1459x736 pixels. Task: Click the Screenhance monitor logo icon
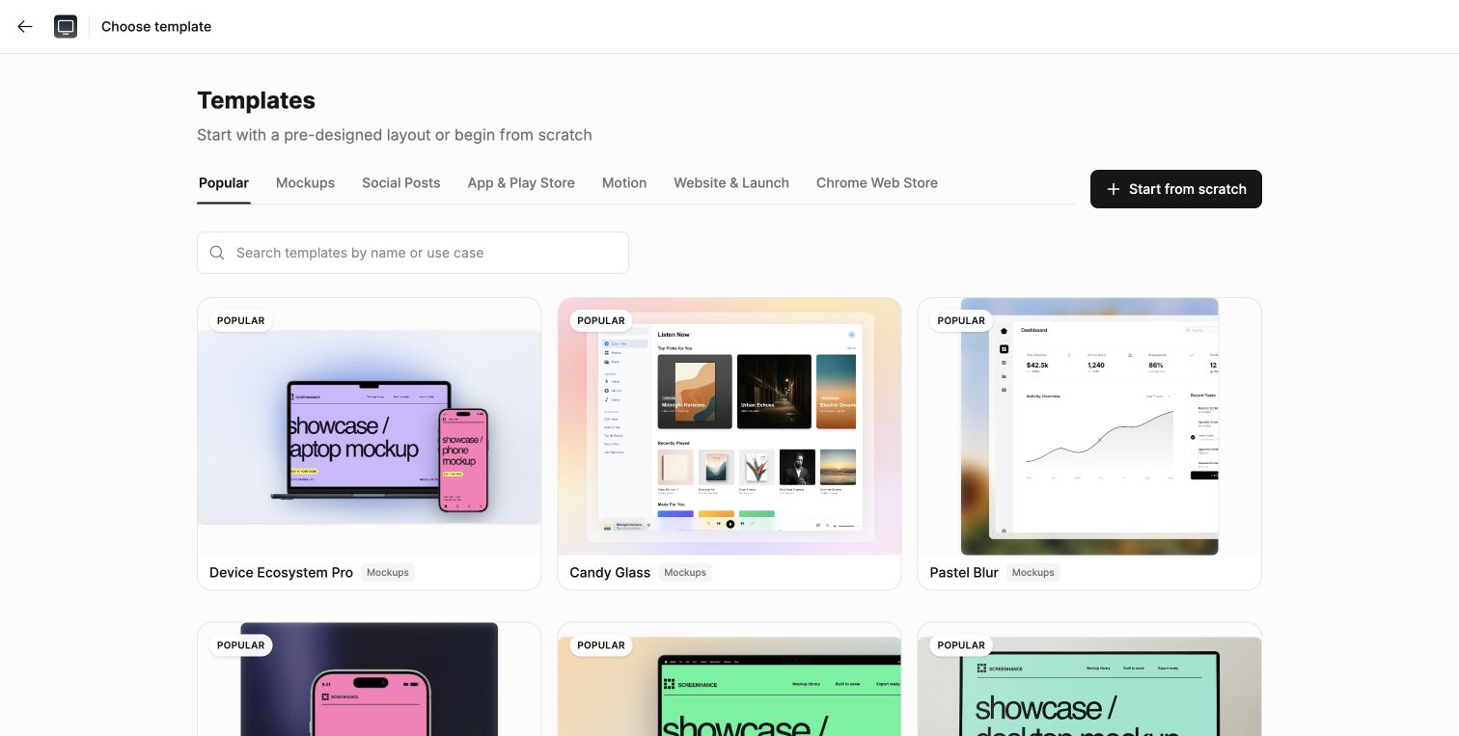click(x=66, y=27)
